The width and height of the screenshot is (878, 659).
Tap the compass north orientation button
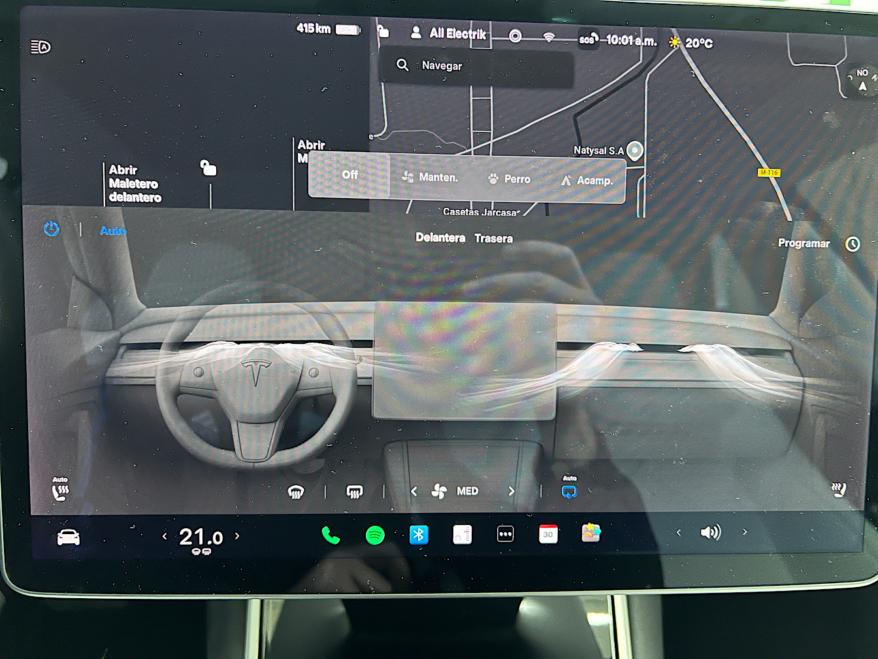click(x=862, y=81)
